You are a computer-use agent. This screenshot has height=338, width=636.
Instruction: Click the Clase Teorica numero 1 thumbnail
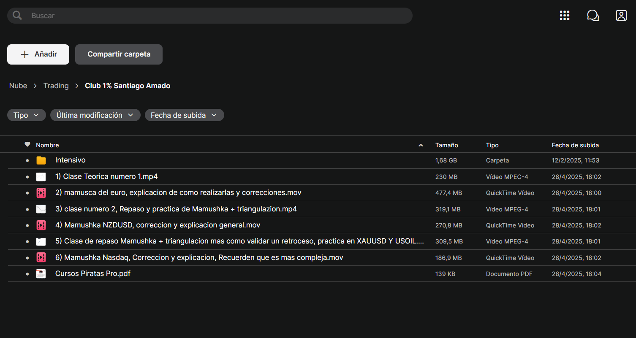pos(41,177)
